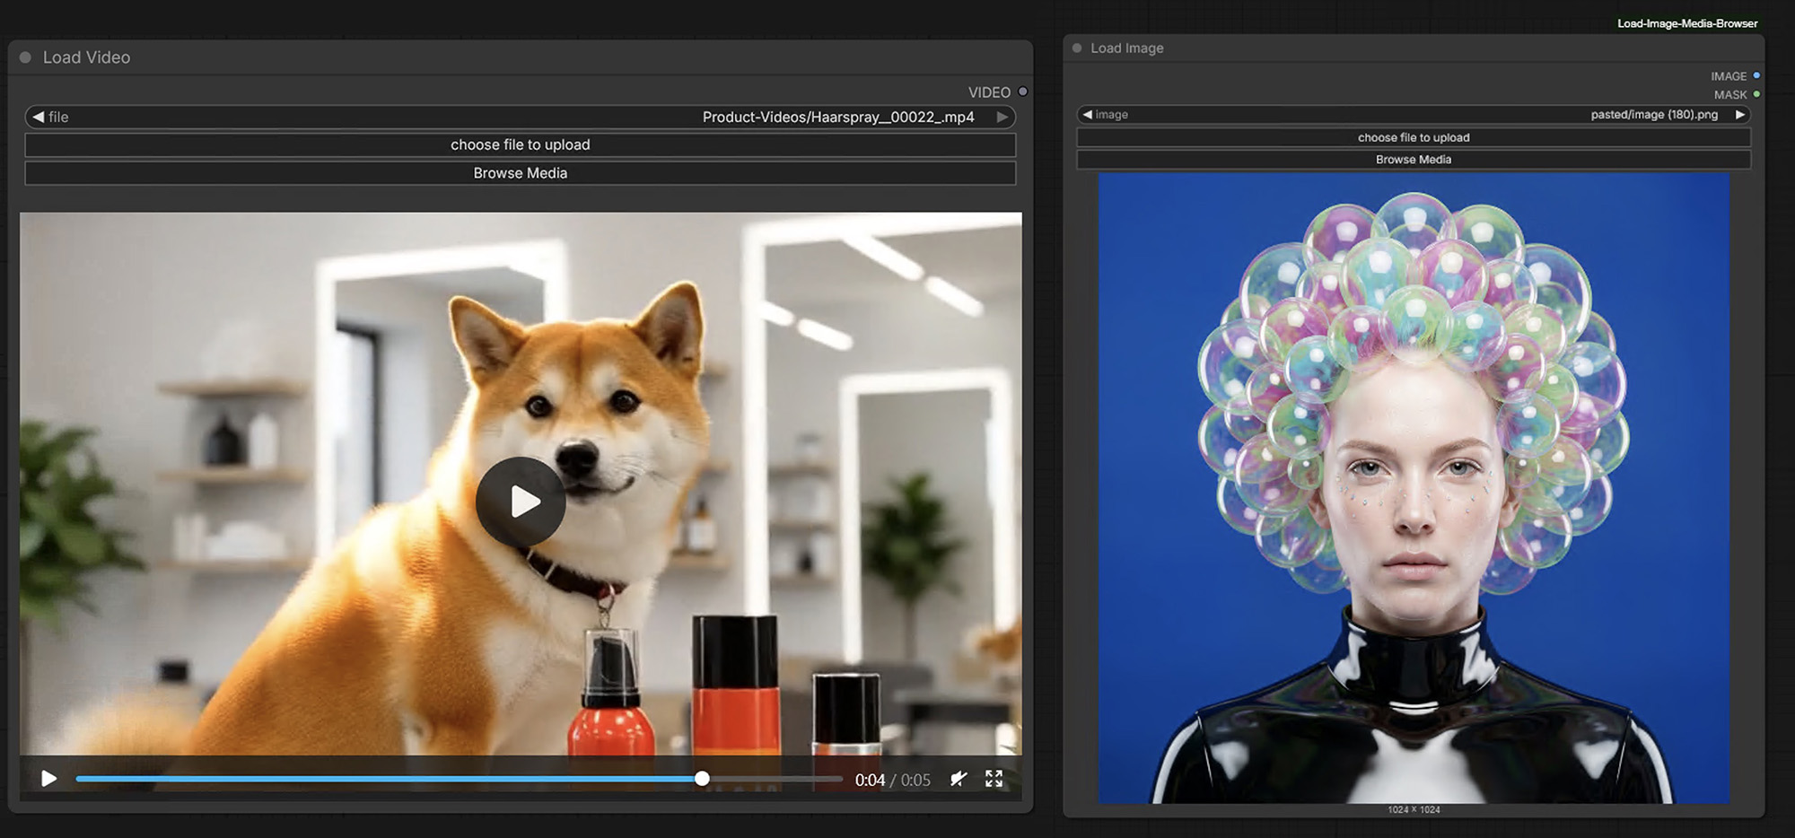Open the Haarspray__00022_.mp4 file dropdown
The image size is (1795, 838).
click(521, 117)
